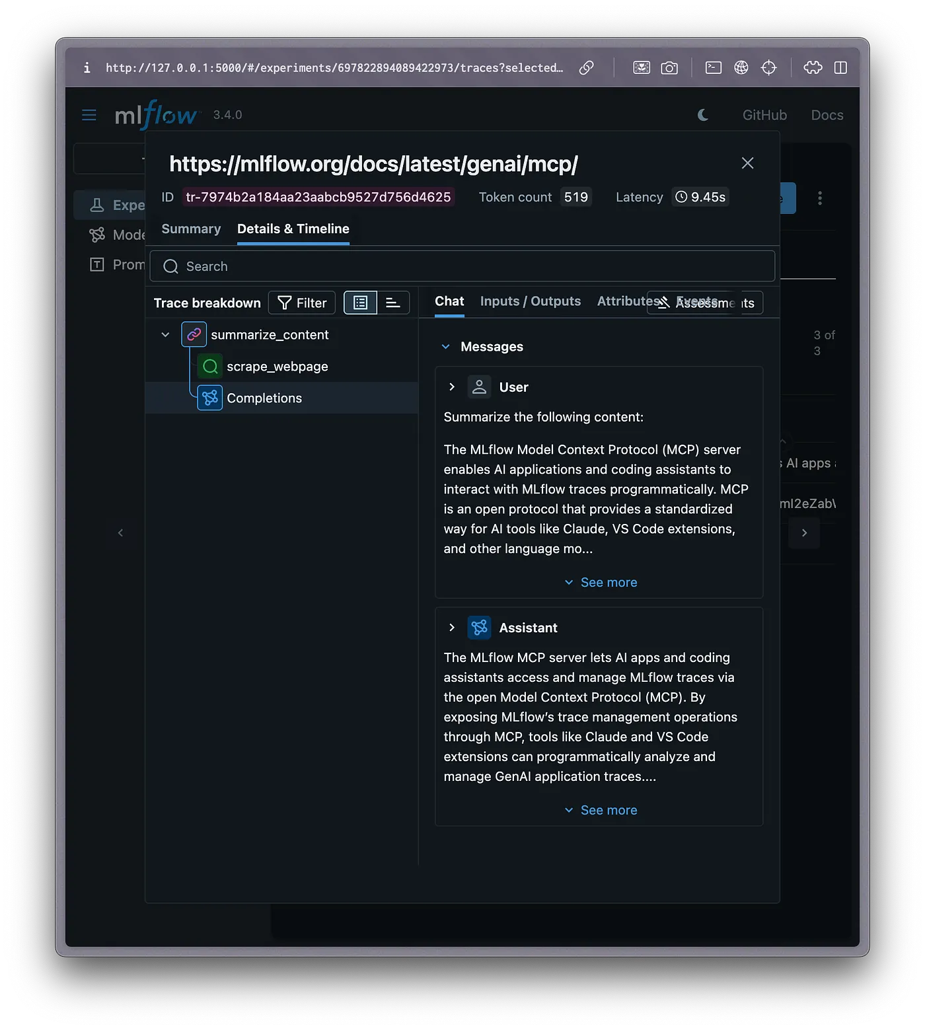The image size is (925, 1030).
Task: Open Experiments in the sidebar
Action: tap(110, 205)
